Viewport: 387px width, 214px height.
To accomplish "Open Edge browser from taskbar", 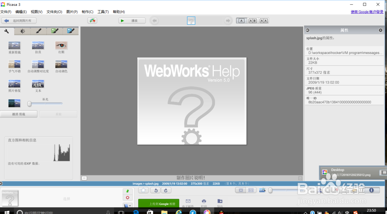I will tap(136, 212).
